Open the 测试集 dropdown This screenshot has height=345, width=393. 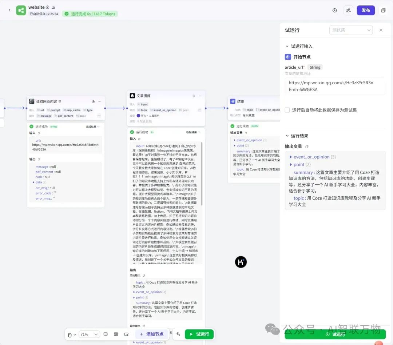pos(351,30)
